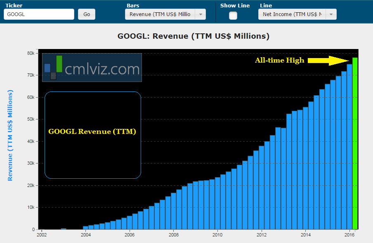
Task: Click the "Line" label above the Net Income dropdown
Action: 266,5
